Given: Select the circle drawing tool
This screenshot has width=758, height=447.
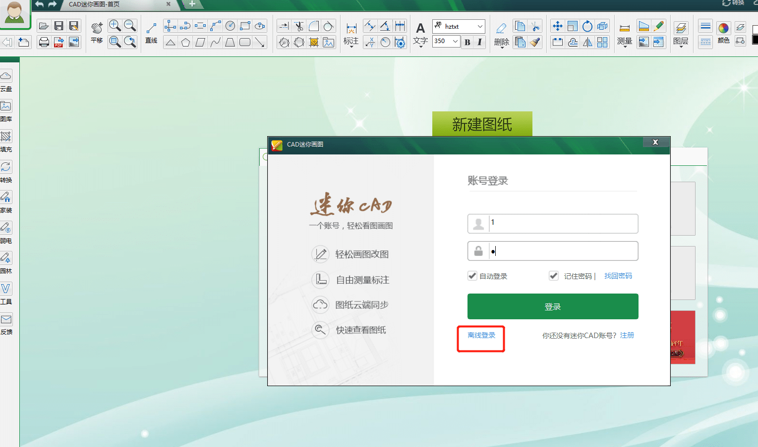Looking at the screenshot, I should [x=230, y=26].
